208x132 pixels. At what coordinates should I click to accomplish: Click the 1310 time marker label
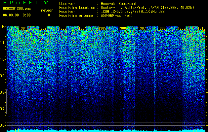(202, 28)
